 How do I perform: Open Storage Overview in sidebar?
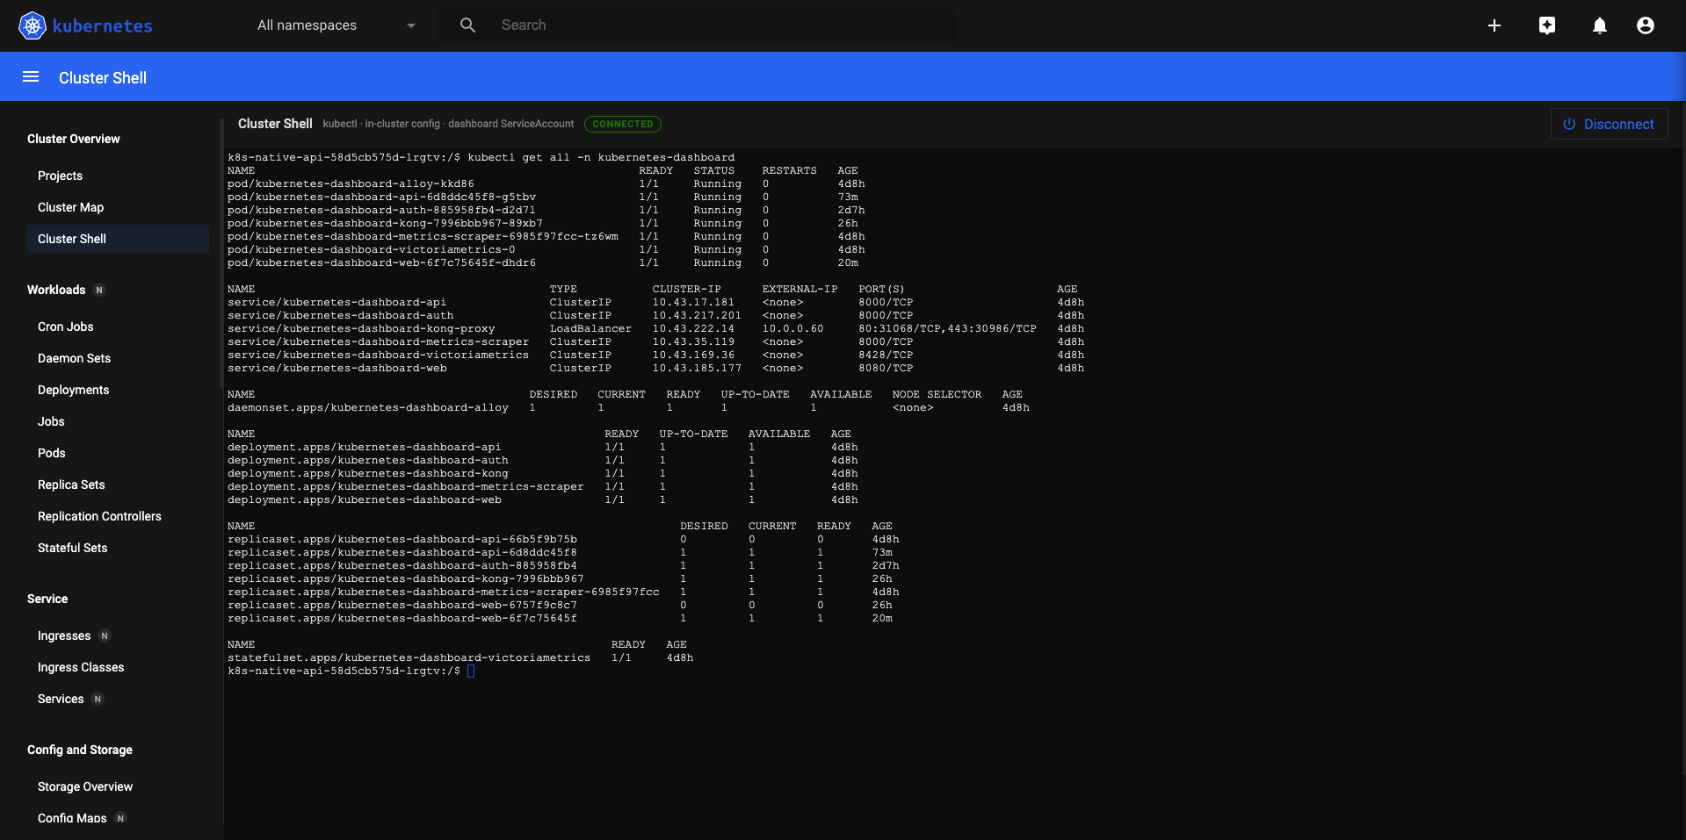pyautogui.click(x=85, y=786)
